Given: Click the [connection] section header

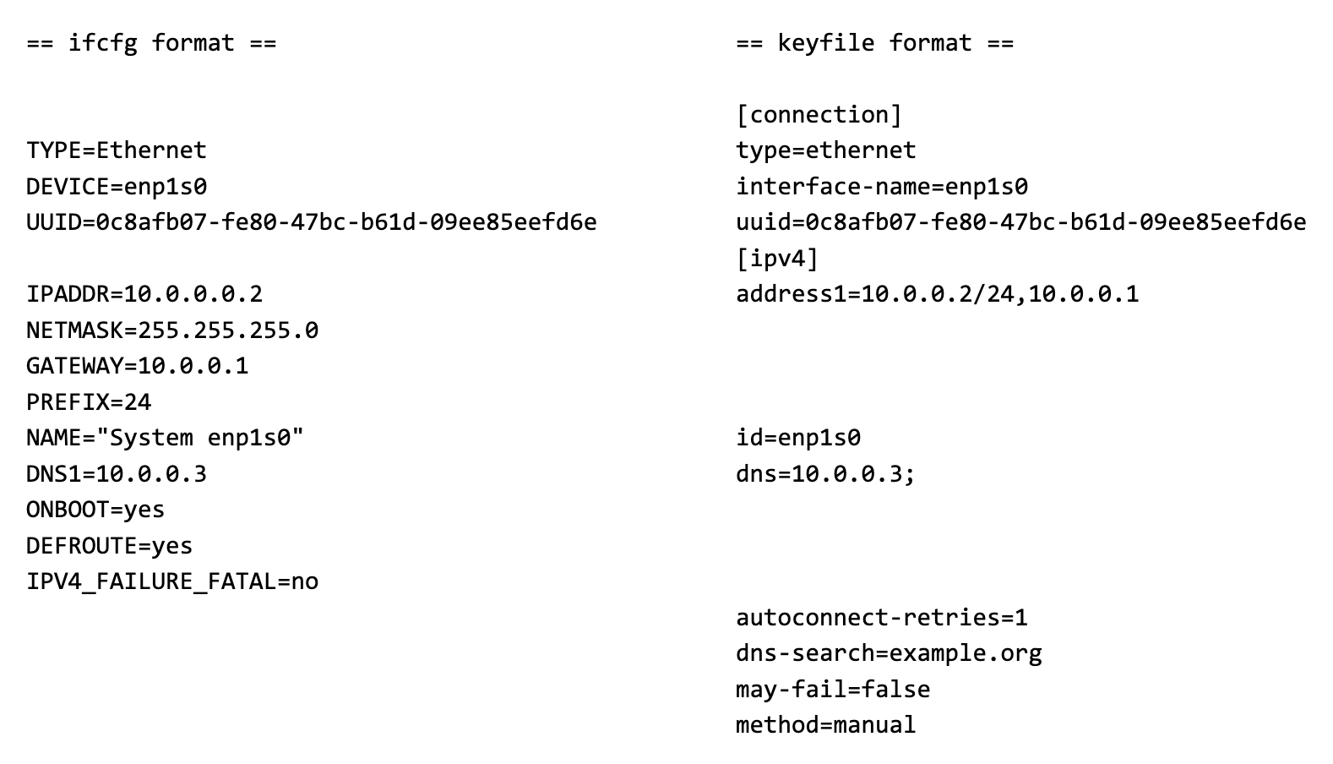Looking at the screenshot, I should coord(819,115).
